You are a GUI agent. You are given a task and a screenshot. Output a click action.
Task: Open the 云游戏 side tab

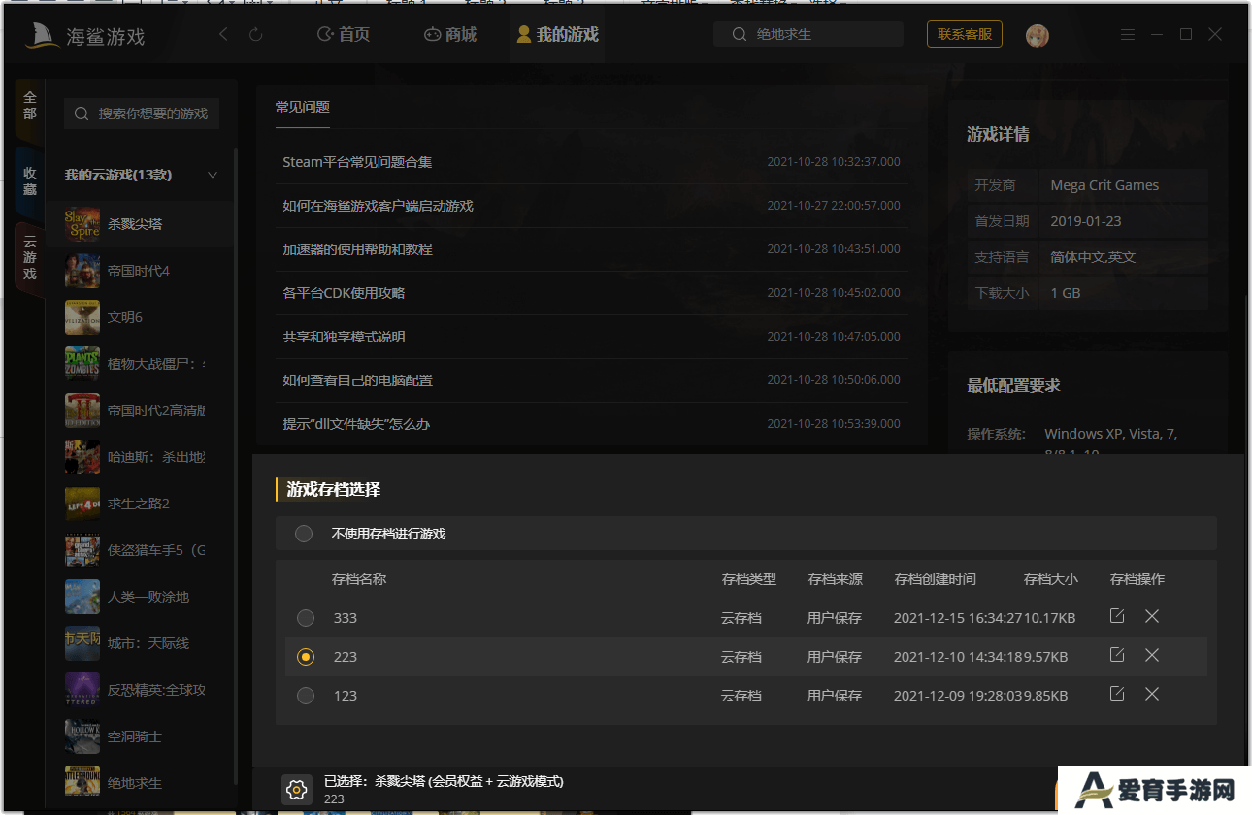(30, 258)
